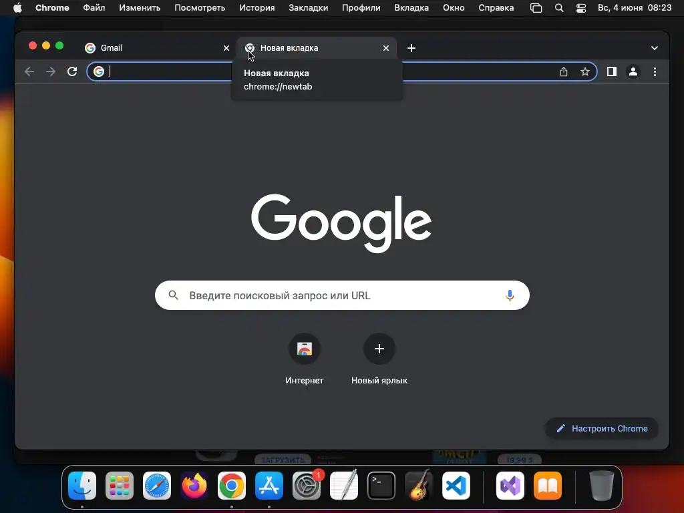This screenshot has height=513, width=684.
Task: Open the История menu
Action: (x=257, y=8)
